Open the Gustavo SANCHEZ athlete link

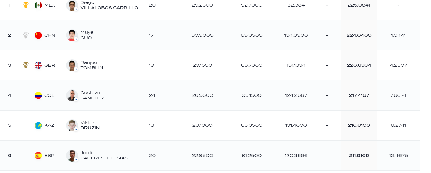[93, 95]
